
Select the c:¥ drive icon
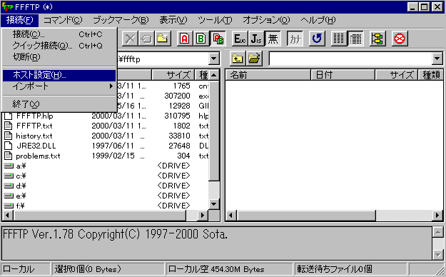click(9, 176)
